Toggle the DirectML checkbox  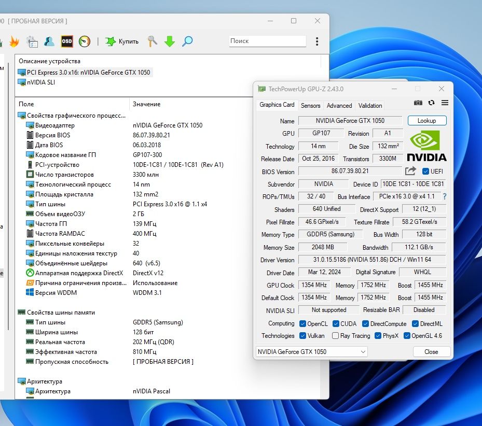click(x=415, y=324)
